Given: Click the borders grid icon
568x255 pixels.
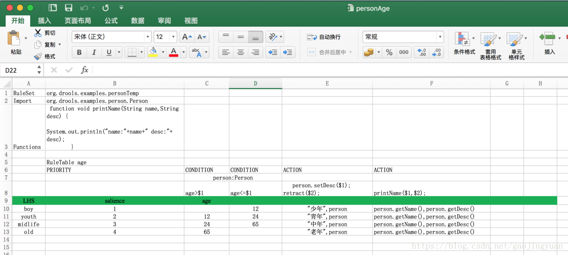Looking at the screenshot, I should pyautogui.click(x=132, y=52).
